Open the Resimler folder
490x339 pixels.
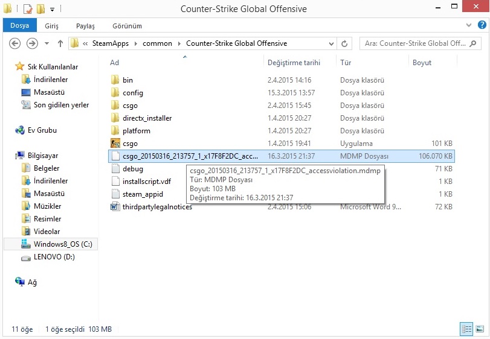47,219
